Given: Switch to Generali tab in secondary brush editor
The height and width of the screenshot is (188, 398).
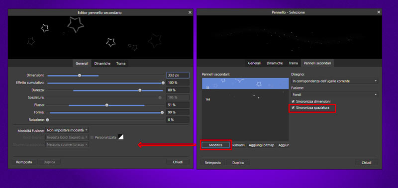Looking at the screenshot, I should click(x=82, y=64).
